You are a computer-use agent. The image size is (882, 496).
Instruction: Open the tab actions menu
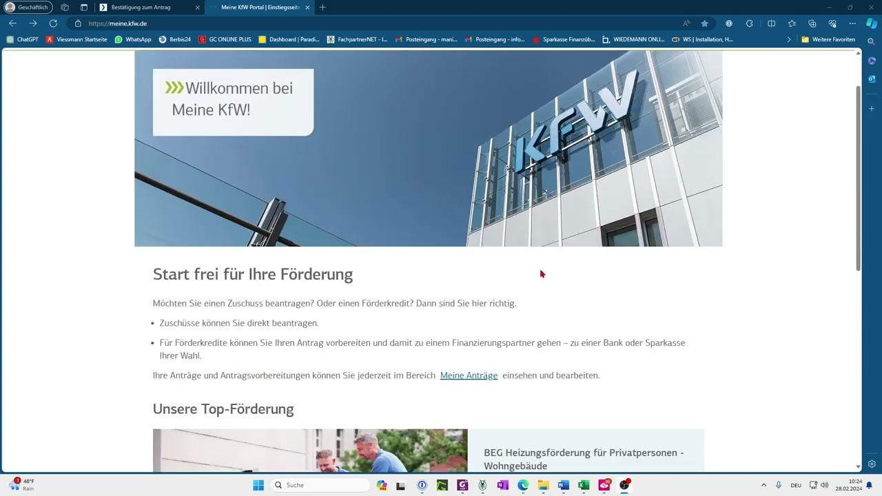84,8
